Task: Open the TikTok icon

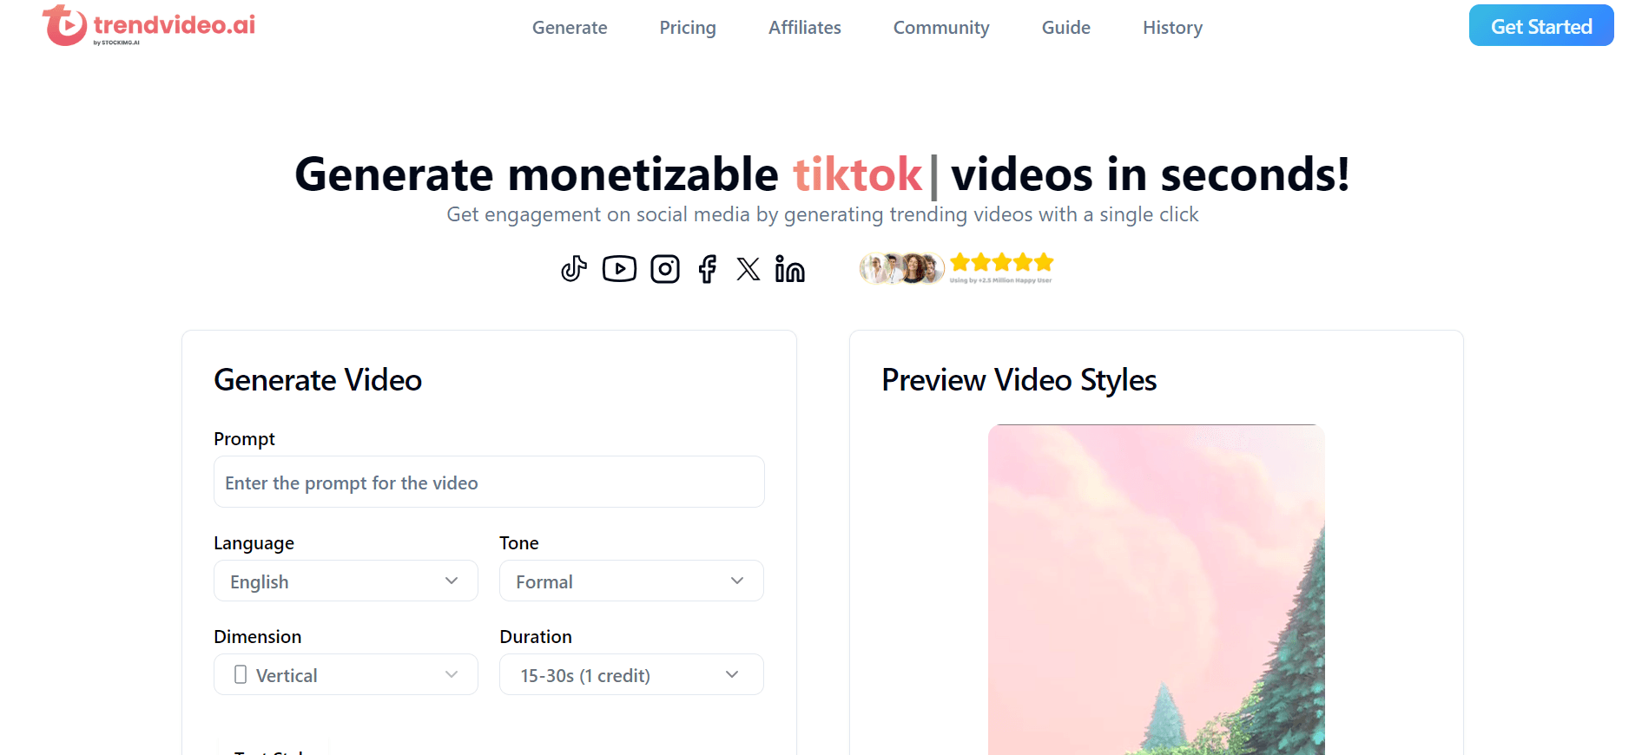Action: 574,269
